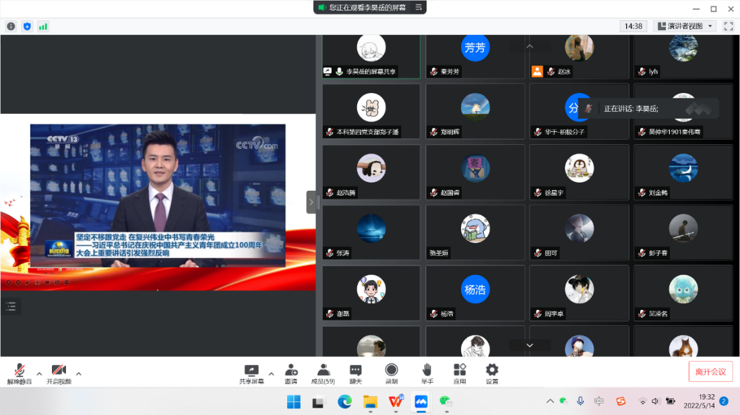Start sharing screen (共享屏幕)

pos(251,374)
